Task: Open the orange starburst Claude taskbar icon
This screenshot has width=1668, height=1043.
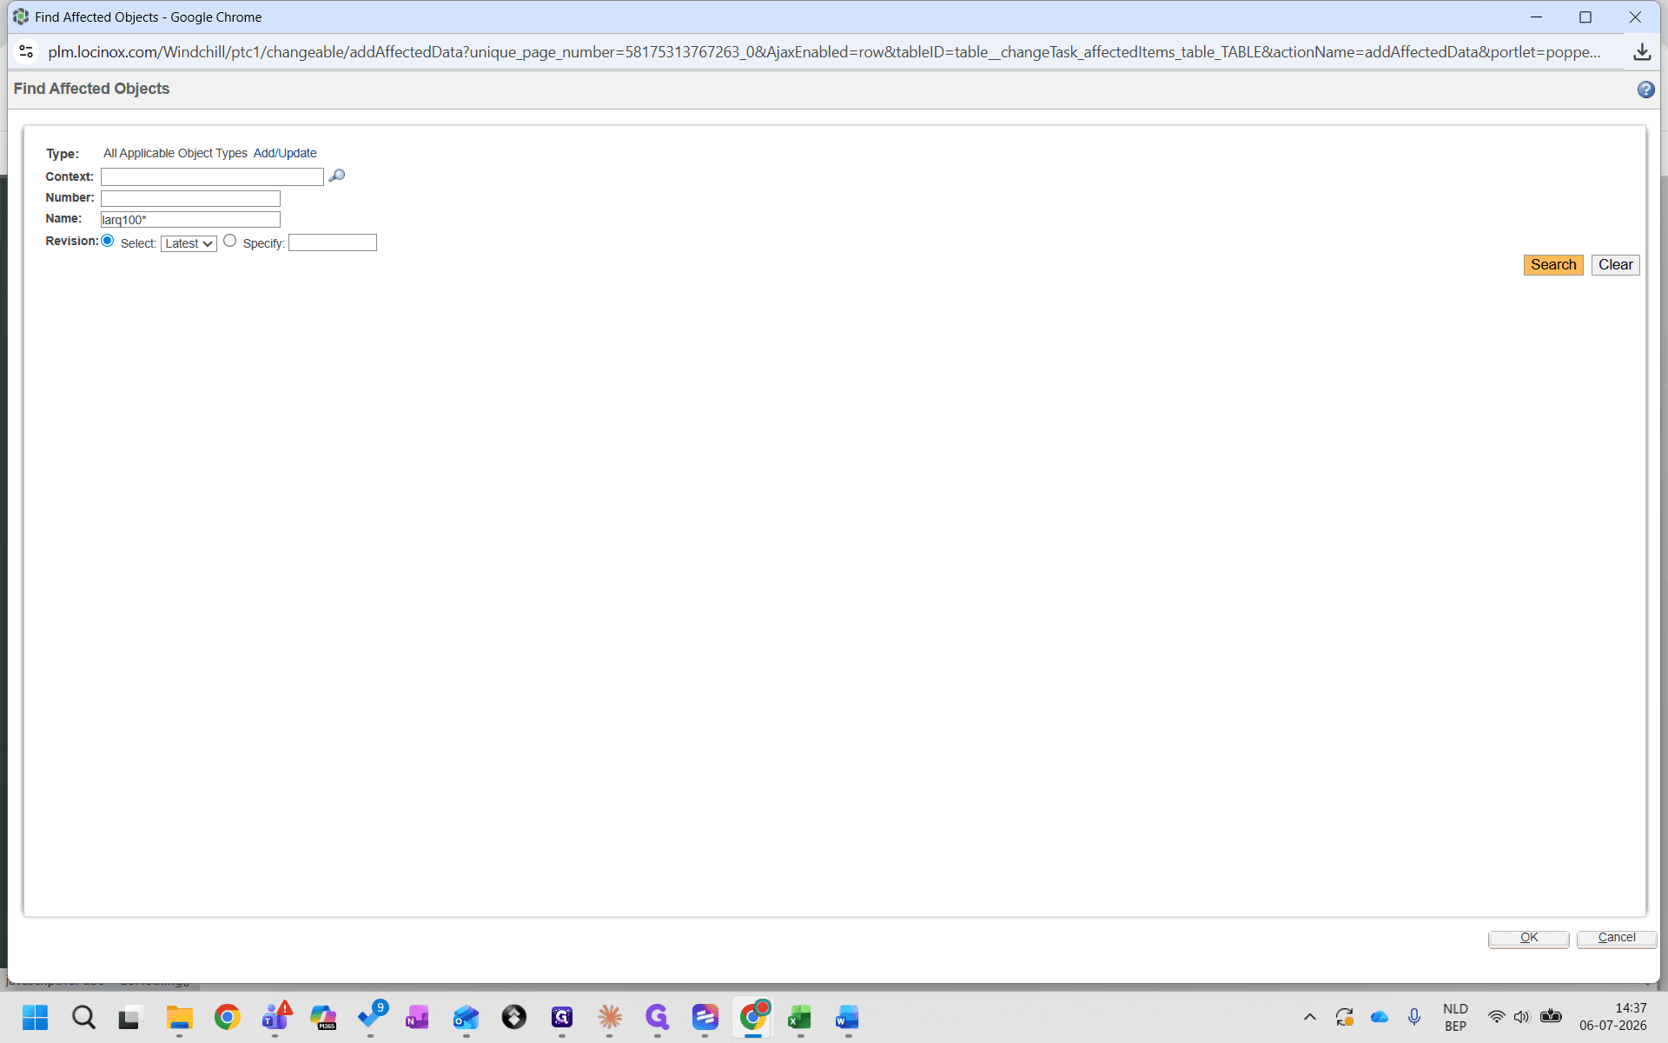Action: pyautogui.click(x=610, y=1017)
